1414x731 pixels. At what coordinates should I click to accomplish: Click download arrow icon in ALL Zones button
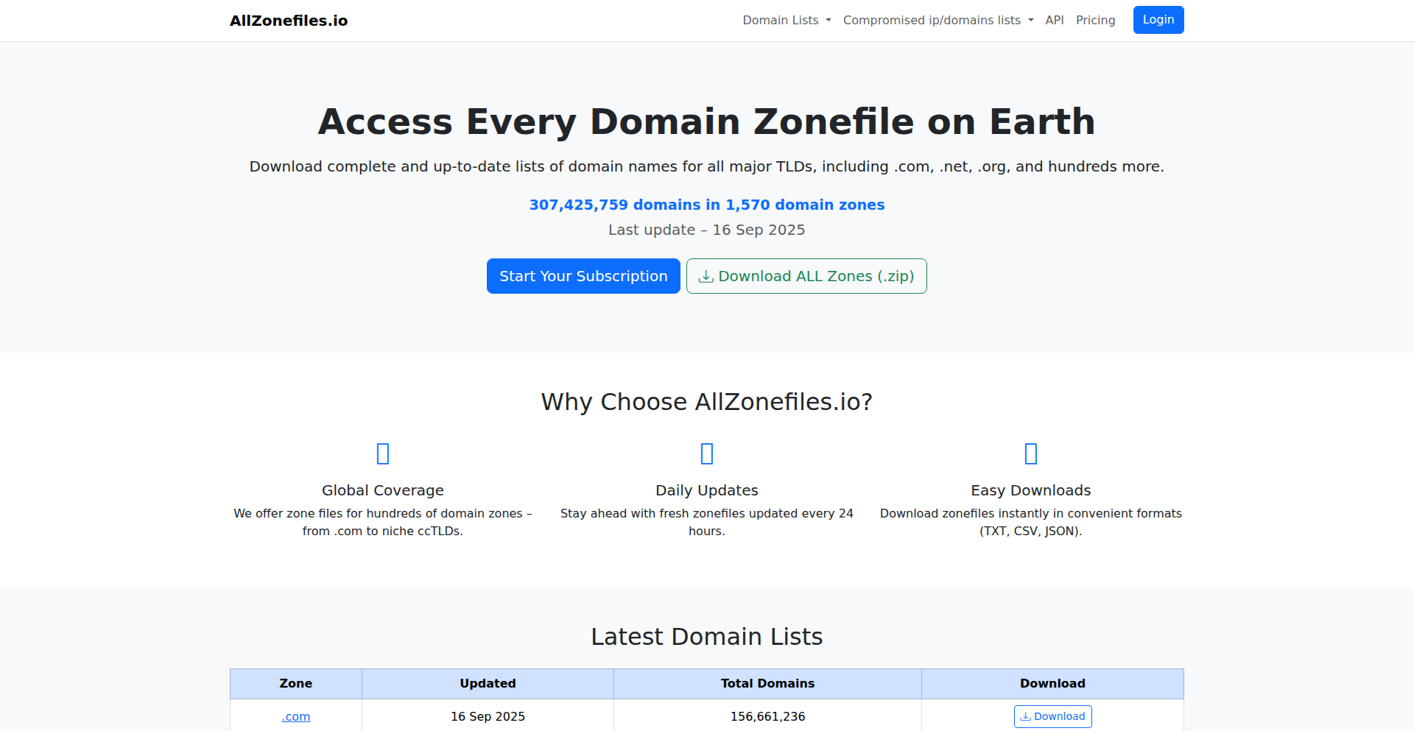(x=706, y=277)
